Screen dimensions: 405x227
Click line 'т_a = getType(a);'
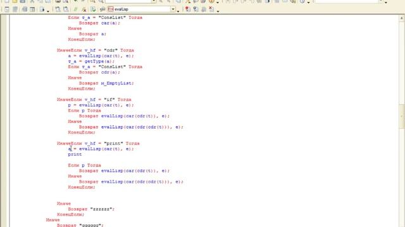pos(91,61)
